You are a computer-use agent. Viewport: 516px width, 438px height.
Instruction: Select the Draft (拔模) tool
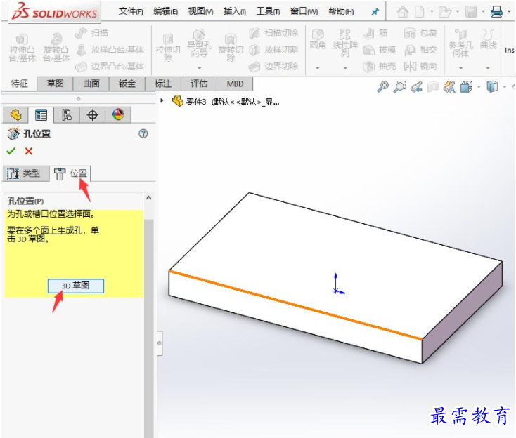[x=379, y=50]
